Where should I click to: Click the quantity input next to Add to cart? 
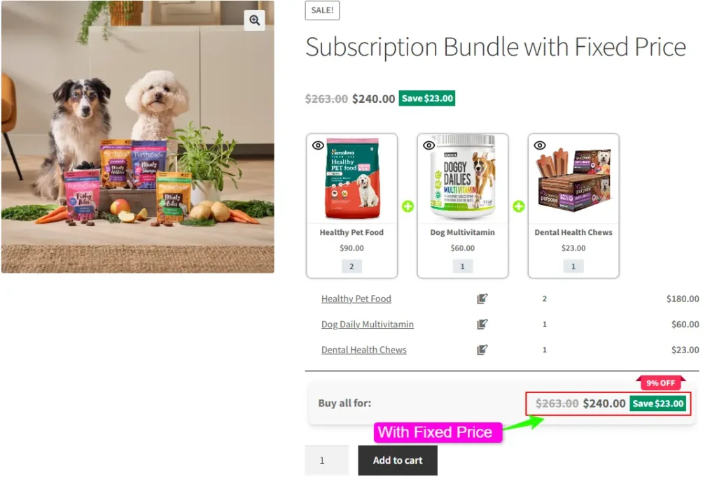click(x=326, y=460)
